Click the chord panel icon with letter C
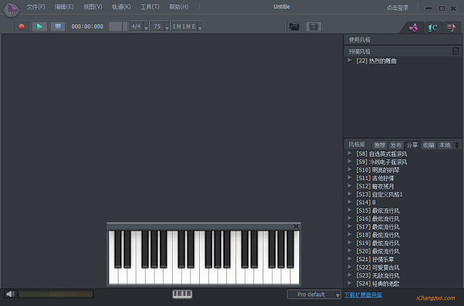This screenshot has height=306, width=464. pyautogui.click(x=432, y=27)
